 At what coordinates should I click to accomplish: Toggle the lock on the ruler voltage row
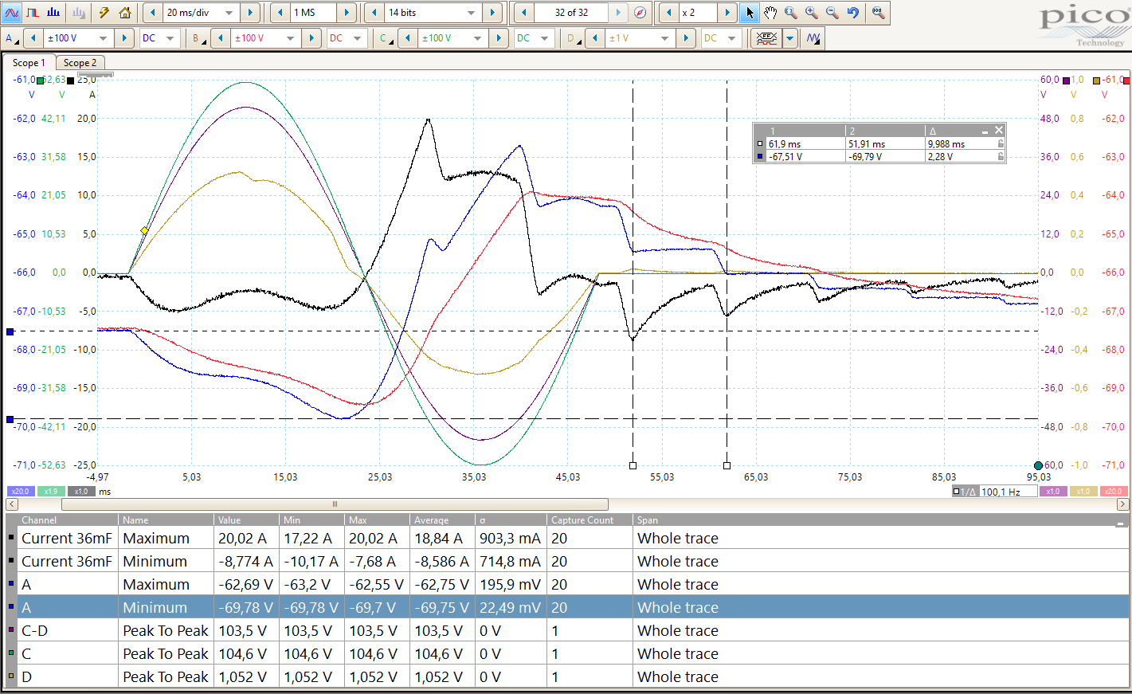(1001, 157)
